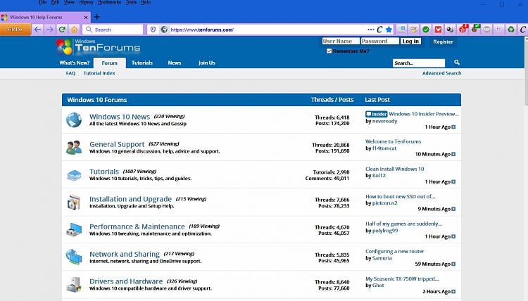Click the User Name field
The height and width of the screenshot is (301, 528).
341,41
